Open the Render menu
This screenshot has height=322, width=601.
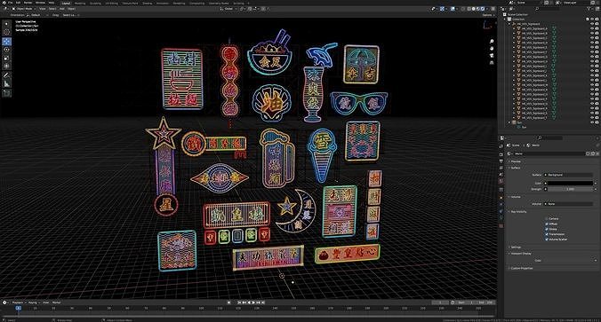28,3
